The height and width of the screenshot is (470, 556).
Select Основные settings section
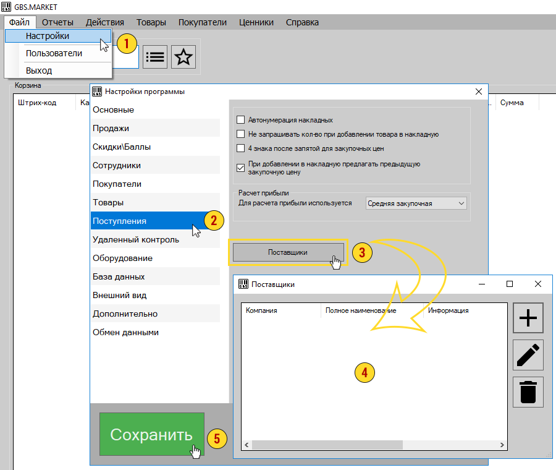155,109
